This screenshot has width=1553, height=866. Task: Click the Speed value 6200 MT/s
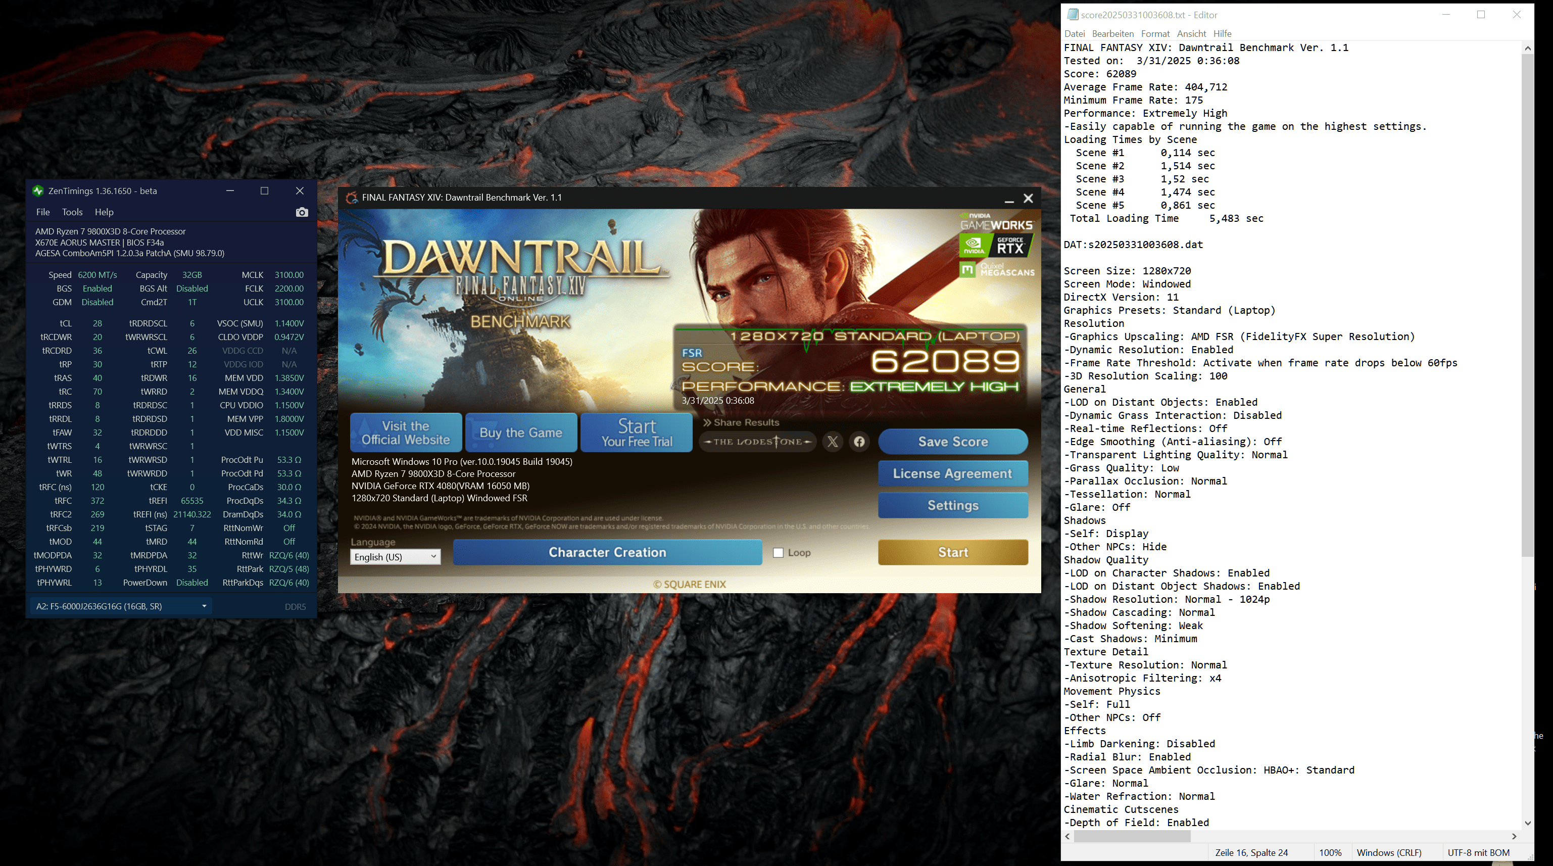(x=97, y=275)
